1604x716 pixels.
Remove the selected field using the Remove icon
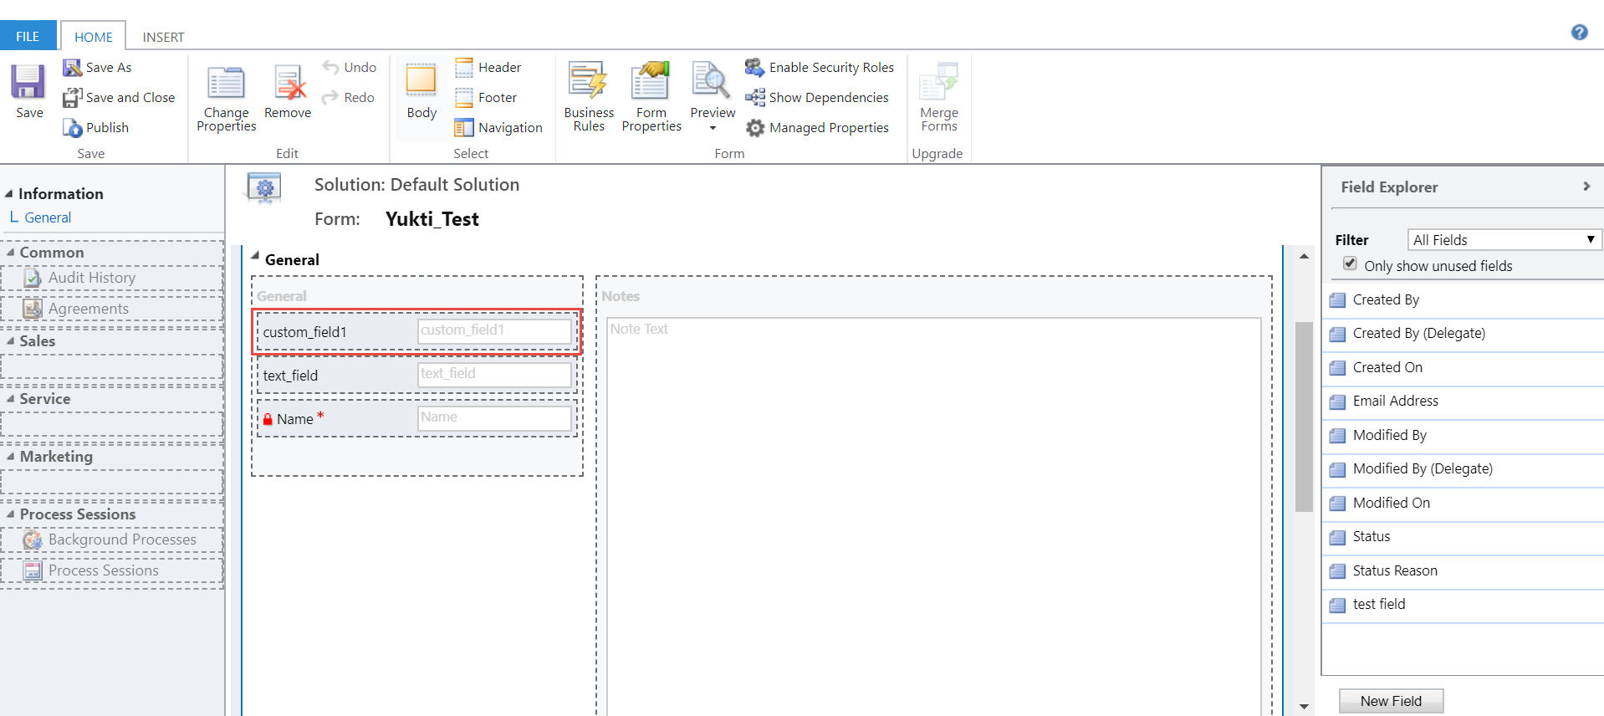289,82
